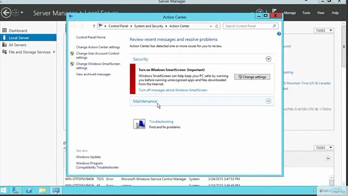Open the Windows Update link under See also

[x=88, y=157]
